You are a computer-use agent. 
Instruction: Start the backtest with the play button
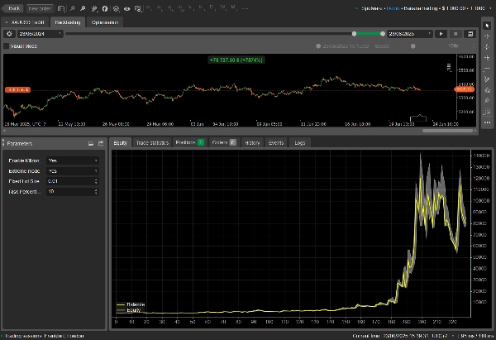[x=442, y=34]
